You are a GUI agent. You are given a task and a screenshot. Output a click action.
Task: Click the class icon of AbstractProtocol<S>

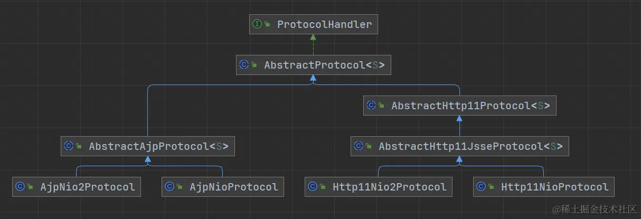pos(244,65)
